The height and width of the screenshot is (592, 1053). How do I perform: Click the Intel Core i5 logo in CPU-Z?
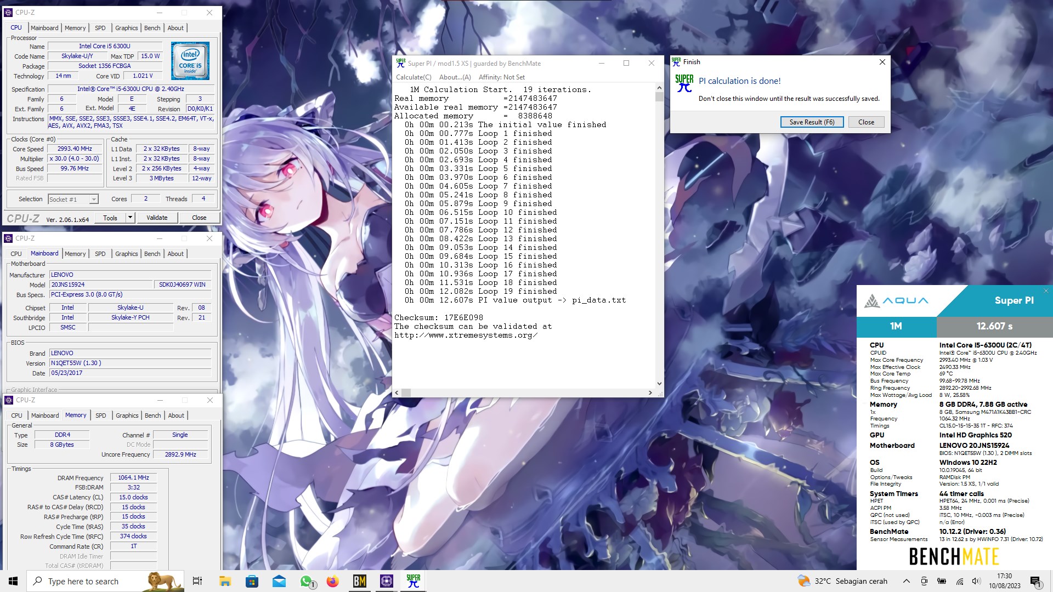190,61
